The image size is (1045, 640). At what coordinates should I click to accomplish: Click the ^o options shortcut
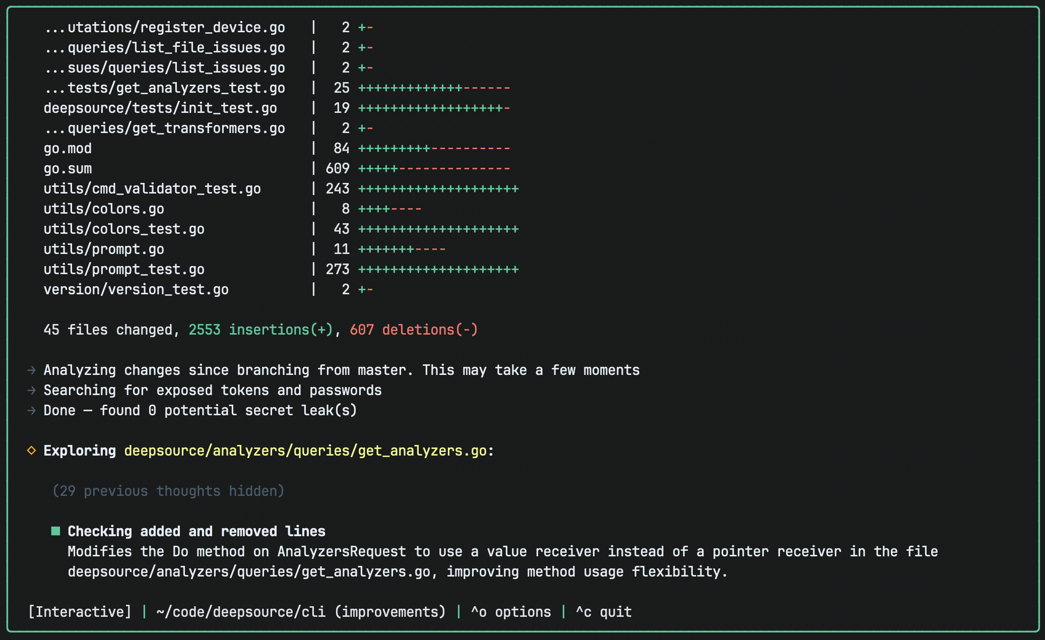point(510,612)
